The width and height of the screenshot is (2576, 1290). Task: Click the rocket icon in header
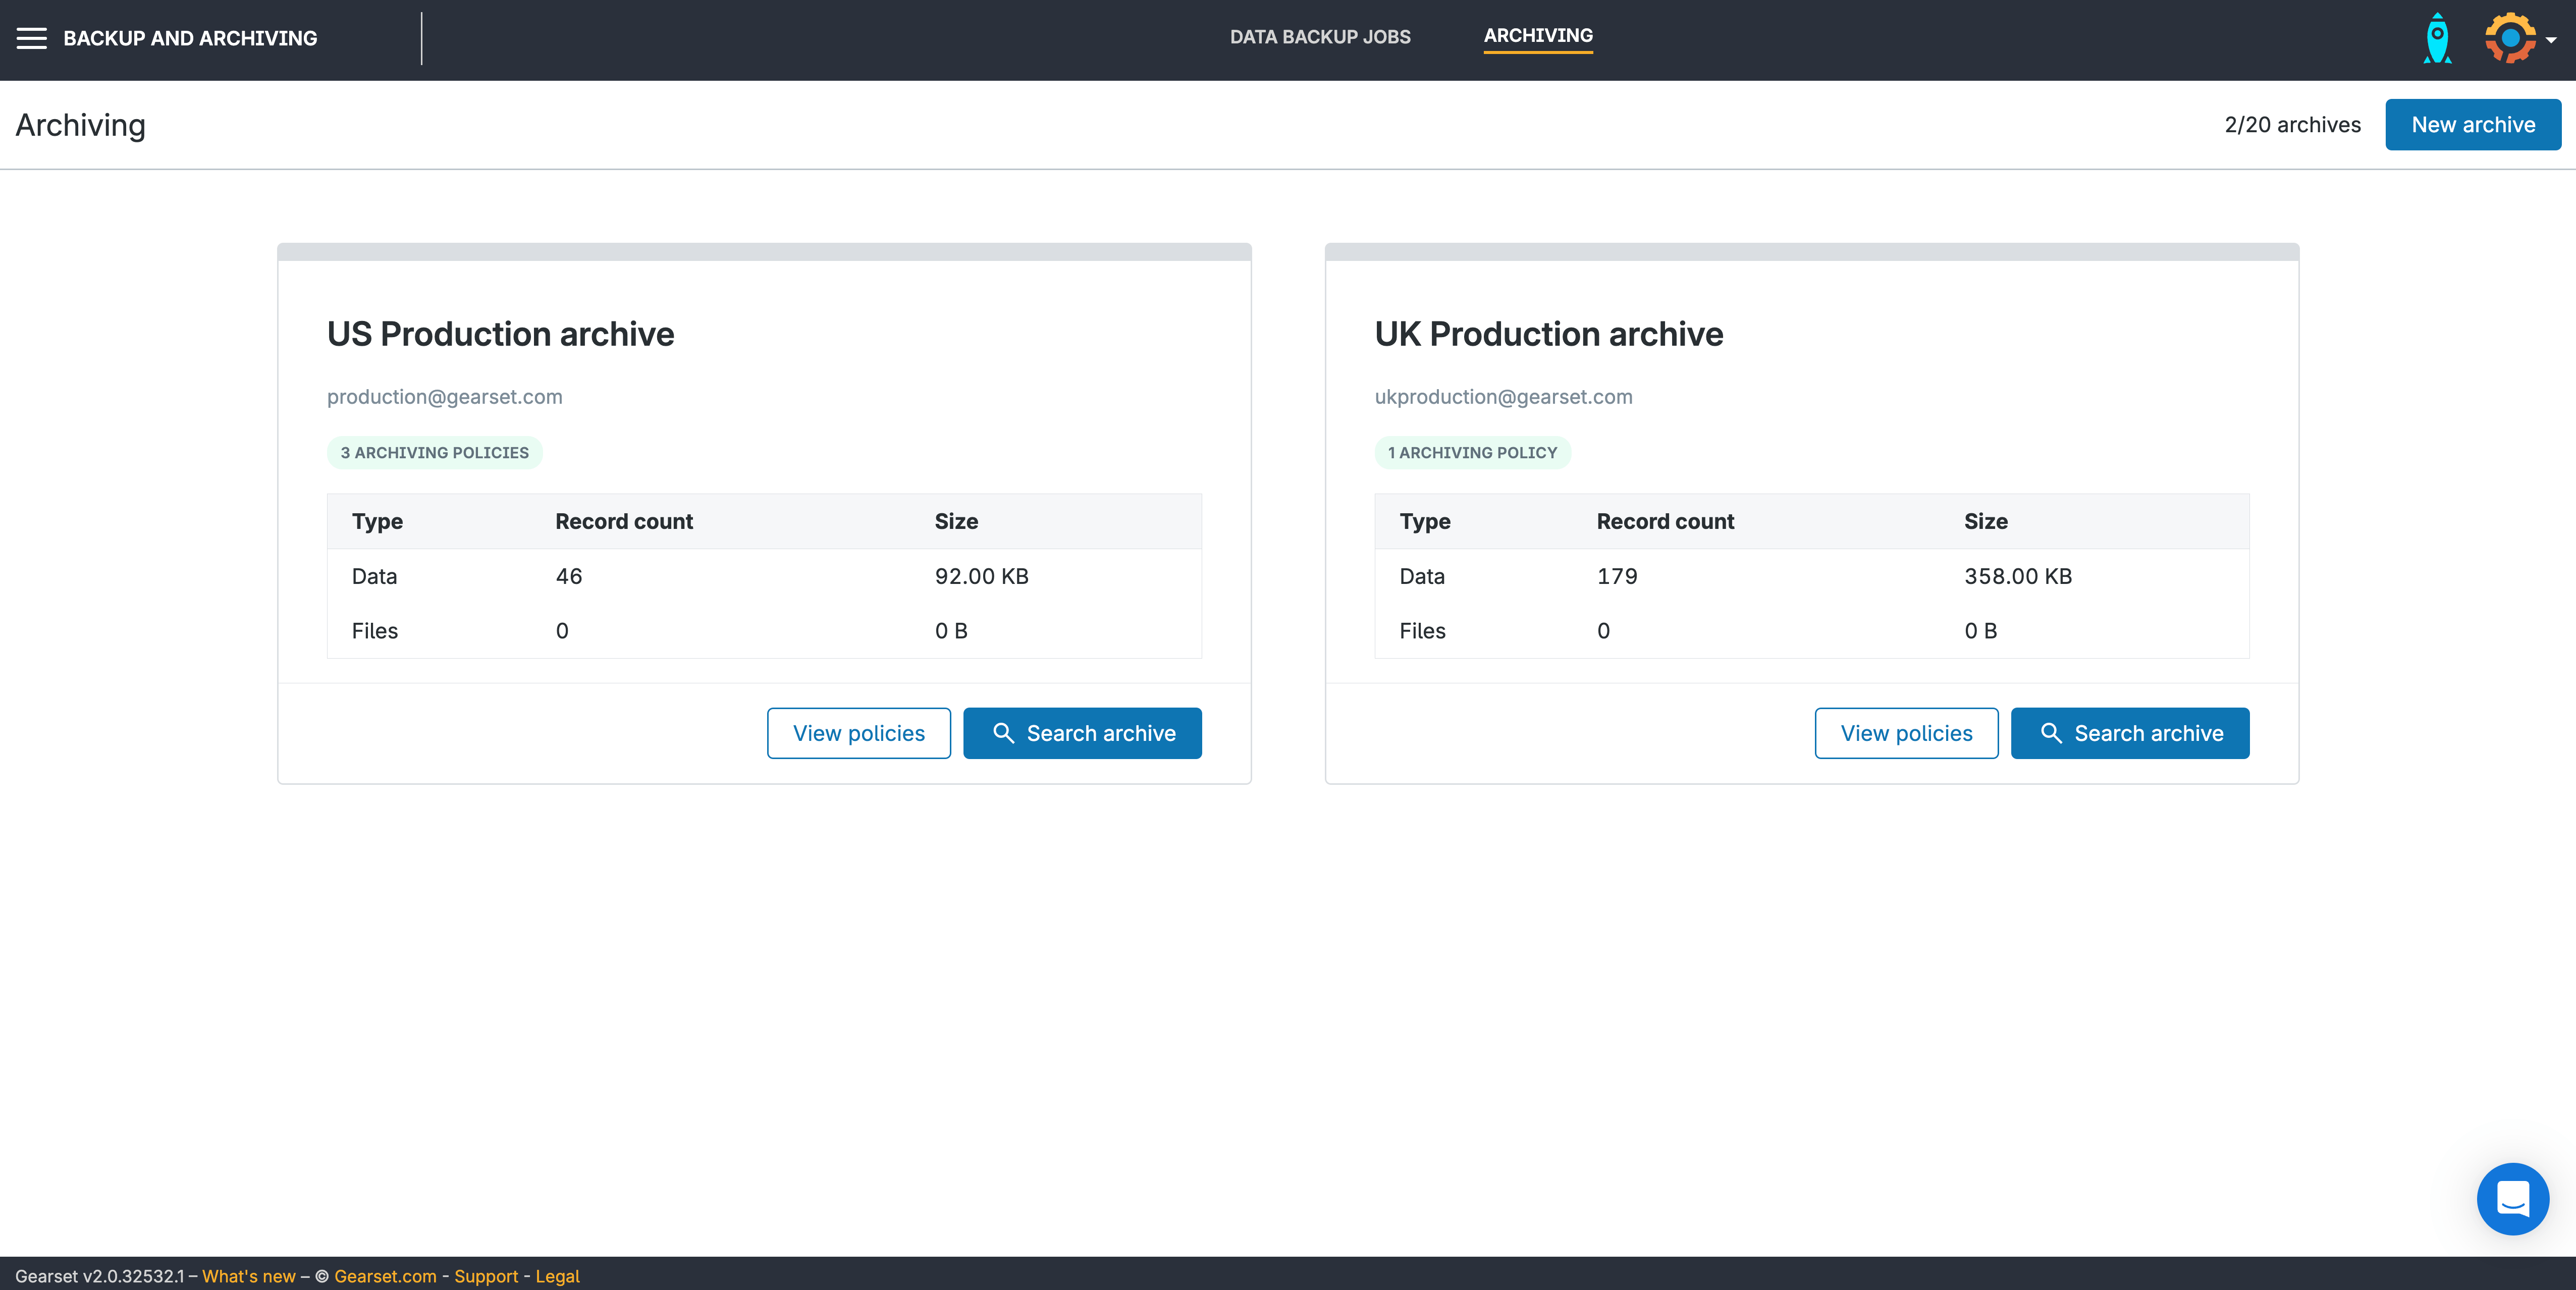(x=2437, y=39)
